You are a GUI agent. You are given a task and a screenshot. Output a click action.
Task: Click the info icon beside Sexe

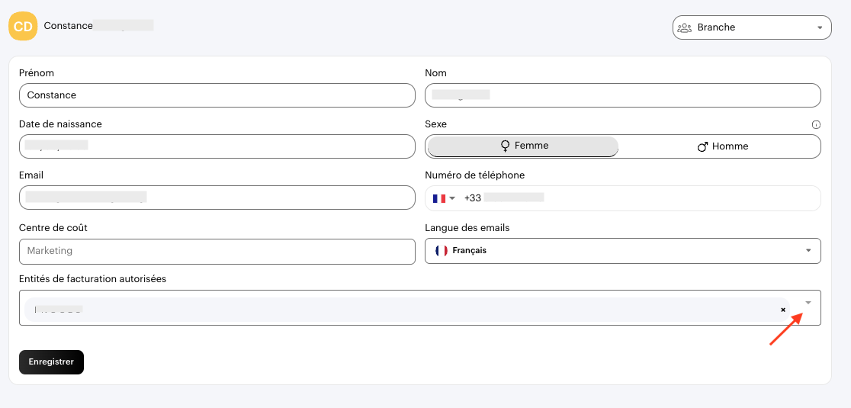(816, 124)
